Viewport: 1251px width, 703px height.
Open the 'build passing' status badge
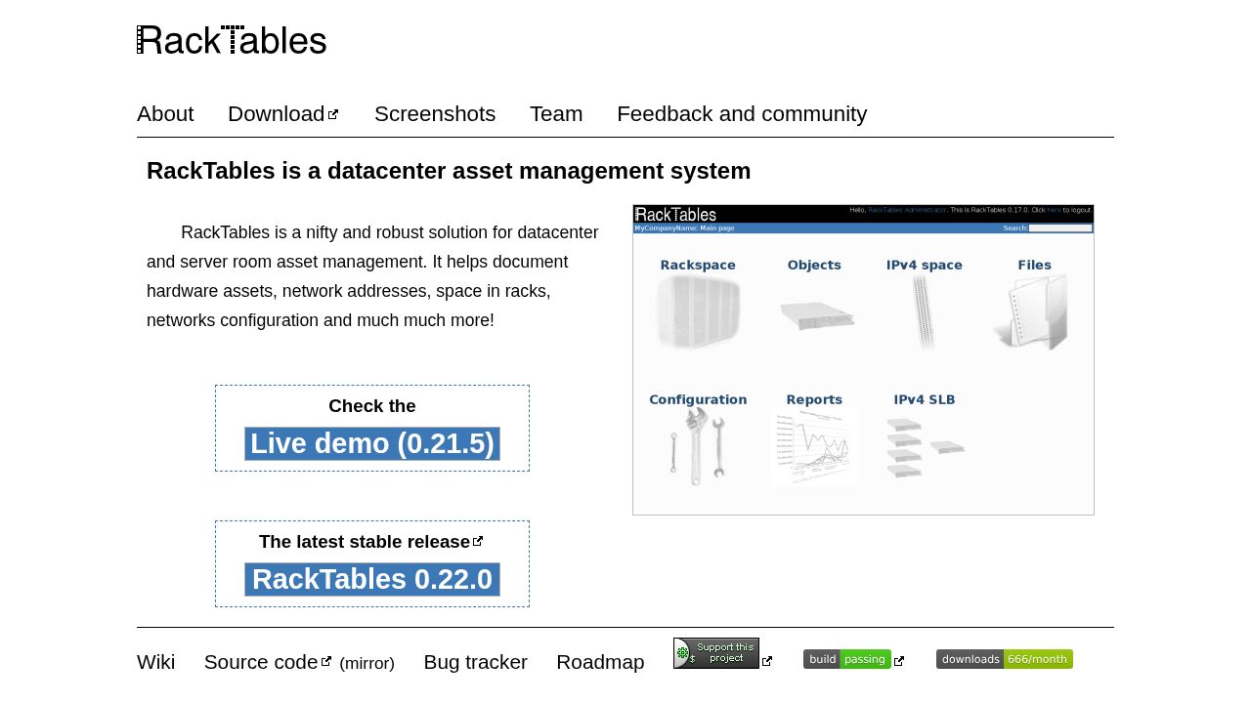point(847,659)
